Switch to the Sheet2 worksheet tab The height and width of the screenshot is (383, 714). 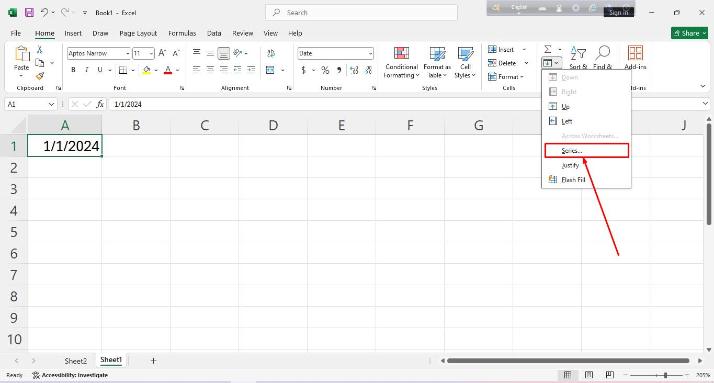(76, 361)
